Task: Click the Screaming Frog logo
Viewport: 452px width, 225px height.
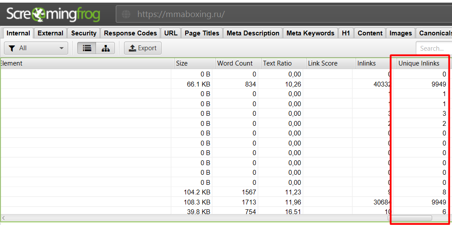Action: click(x=53, y=14)
